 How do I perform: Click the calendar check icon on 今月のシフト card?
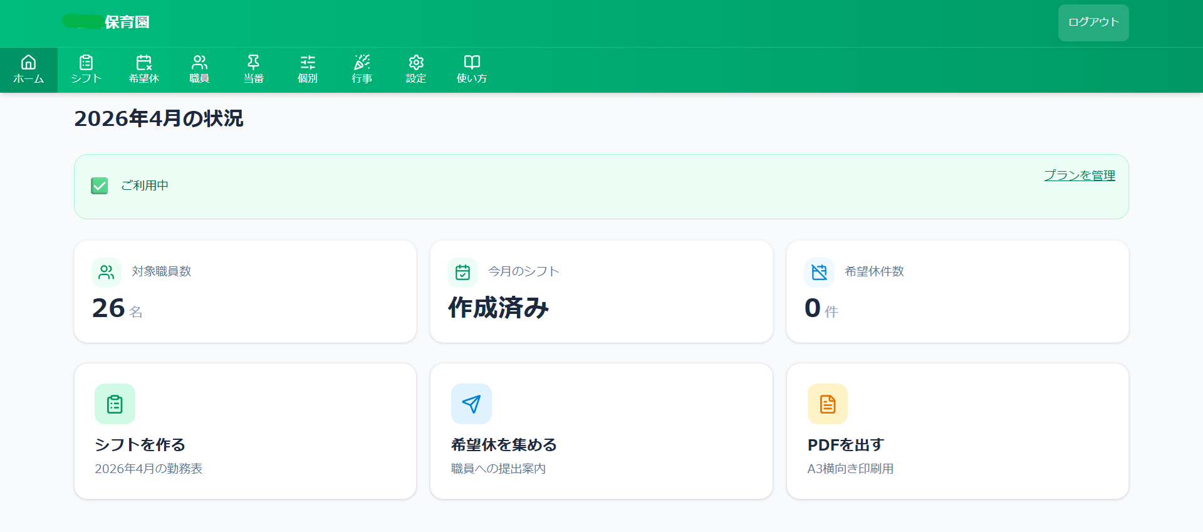coord(462,272)
